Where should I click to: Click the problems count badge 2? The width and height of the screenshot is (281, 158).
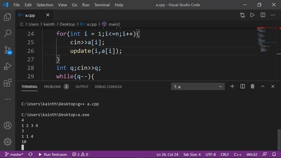pos(66,87)
